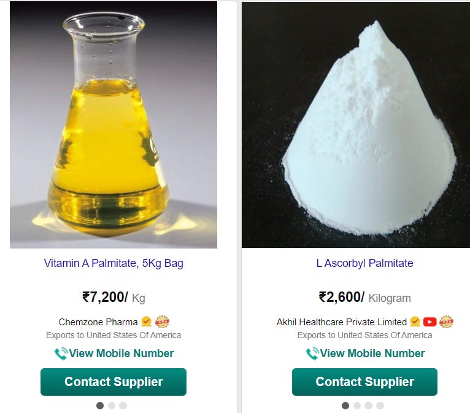Open white powder product image
This screenshot has height=413, width=470.
click(356, 125)
